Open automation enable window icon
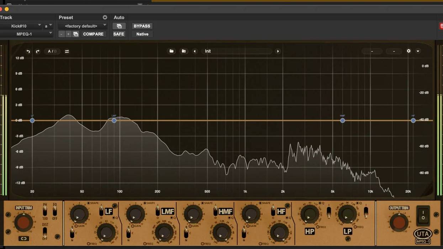This screenshot has height=249, width=443. [x=119, y=26]
